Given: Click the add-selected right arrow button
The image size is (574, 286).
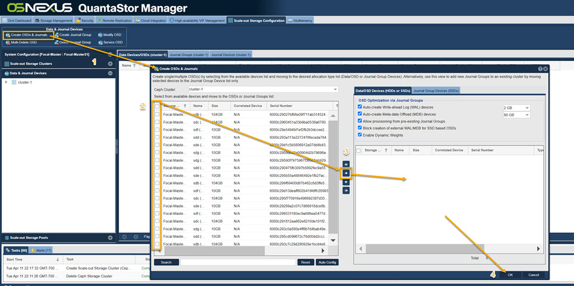Looking at the screenshot, I should click(346, 172).
